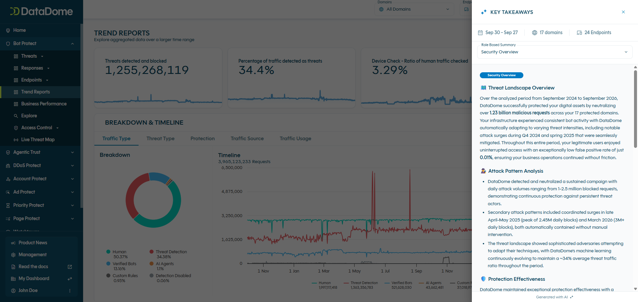Click the globe icon next to 17 domains
Image resolution: width=638 pixels, height=302 pixels.
535,32
